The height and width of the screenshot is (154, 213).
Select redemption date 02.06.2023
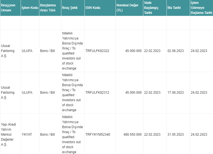pyautogui.click(x=176, y=51)
